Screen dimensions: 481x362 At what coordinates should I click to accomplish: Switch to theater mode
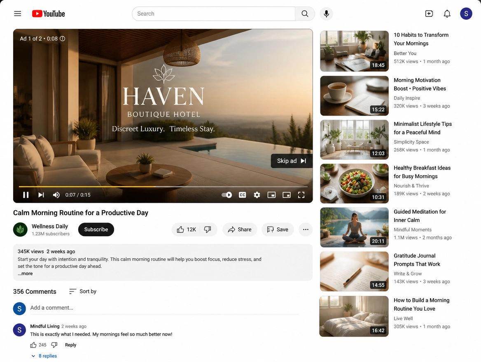(287, 195)
